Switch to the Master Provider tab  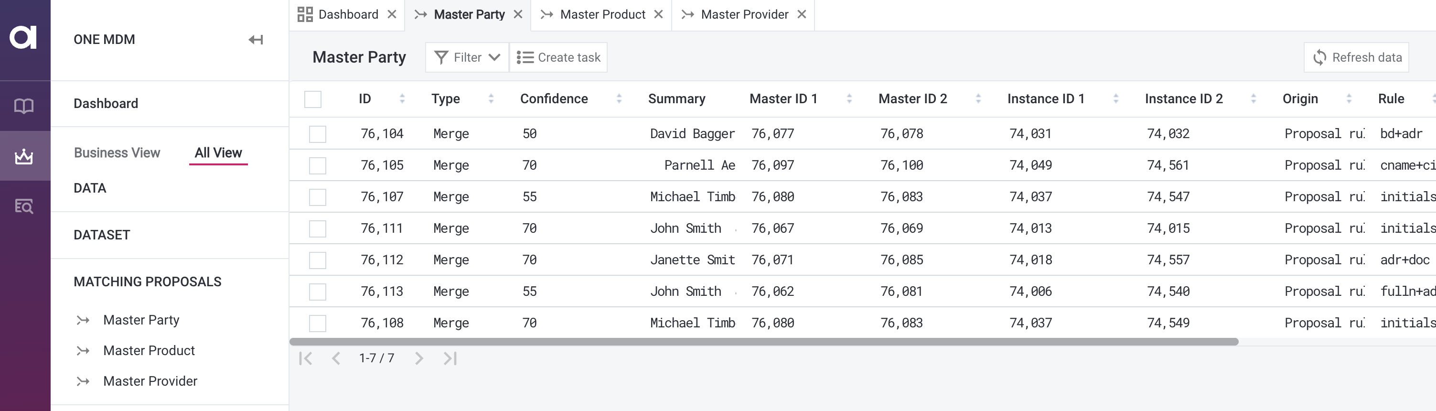click(x=744, y=14)
